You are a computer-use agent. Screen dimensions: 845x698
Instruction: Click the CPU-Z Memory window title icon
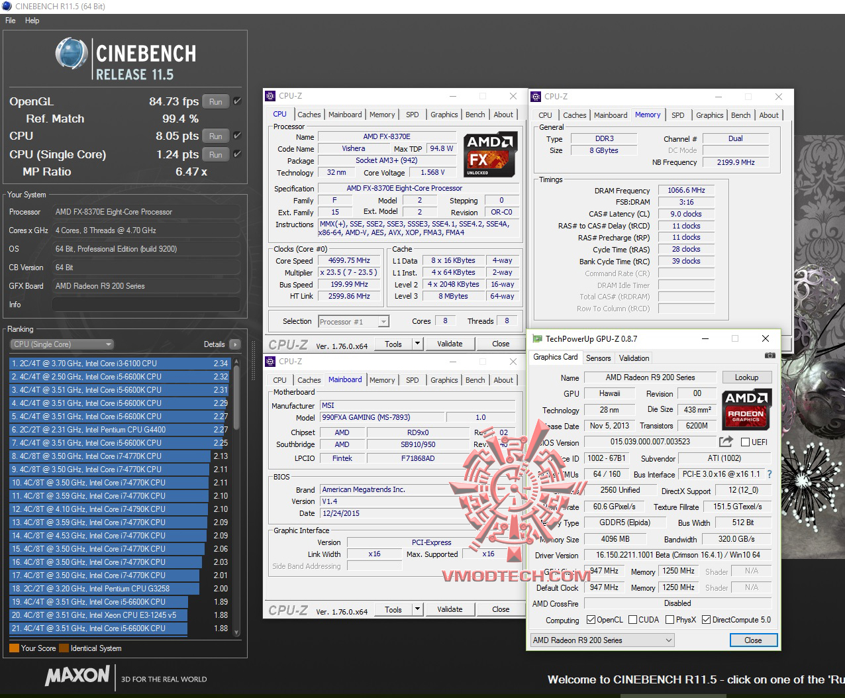click(536, 96)
